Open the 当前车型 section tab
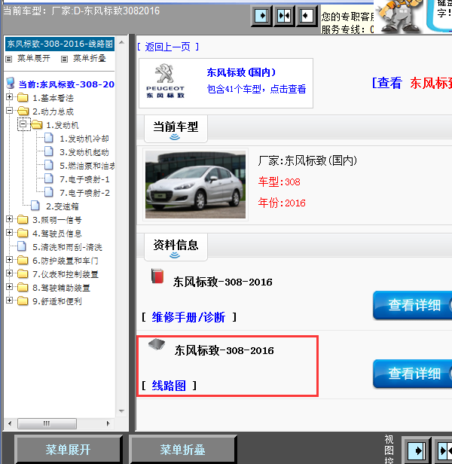The height and width of the screenshot is (464, 452). point(176,129)
